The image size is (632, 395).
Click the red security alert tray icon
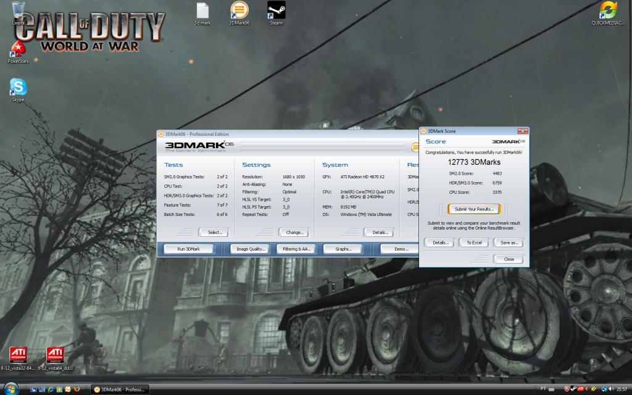tap(567, 389)
